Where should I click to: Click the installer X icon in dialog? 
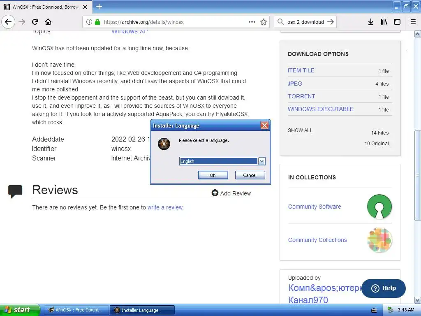coord(164,144)
